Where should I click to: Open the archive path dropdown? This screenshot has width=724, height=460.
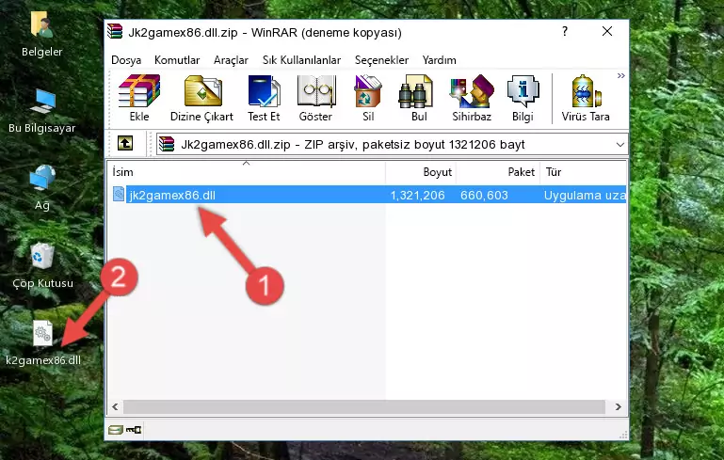620,145
